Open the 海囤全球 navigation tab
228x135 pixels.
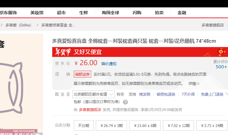[x=110, y=13]
